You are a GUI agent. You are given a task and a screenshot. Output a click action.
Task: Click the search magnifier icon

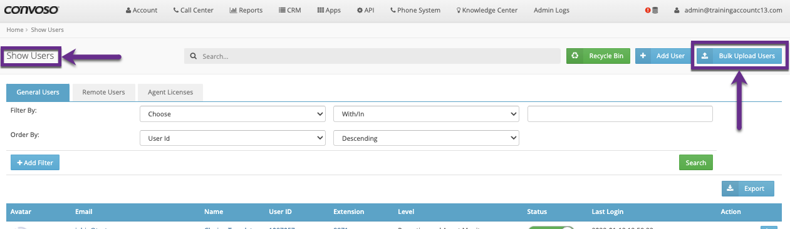click(194, 56)
